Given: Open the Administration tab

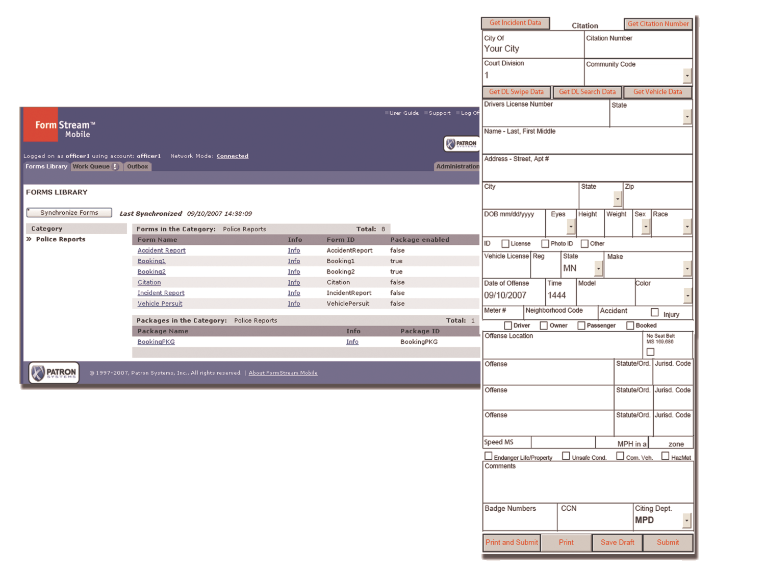Looking at the screenshot, I should [457, 166].
